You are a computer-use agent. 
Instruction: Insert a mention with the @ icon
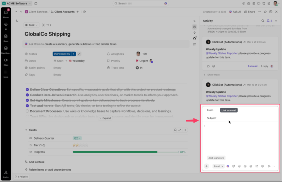(245, 166)
